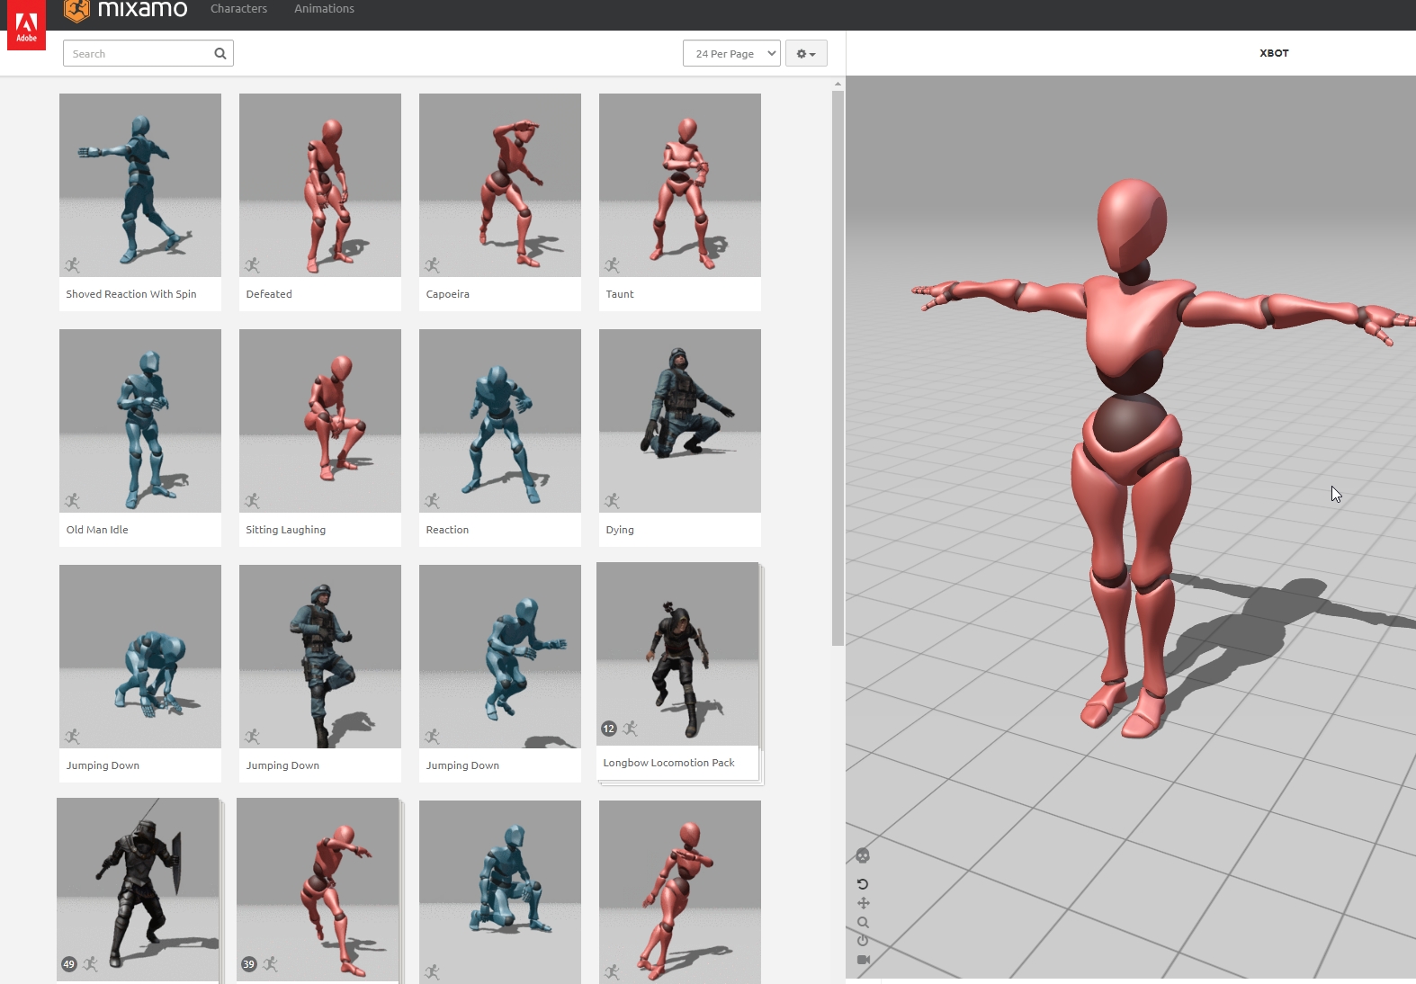The height and width of the screenshot is (984, 1416).
Task: Select the Defeated animation thumbnail
Action: 320,185
